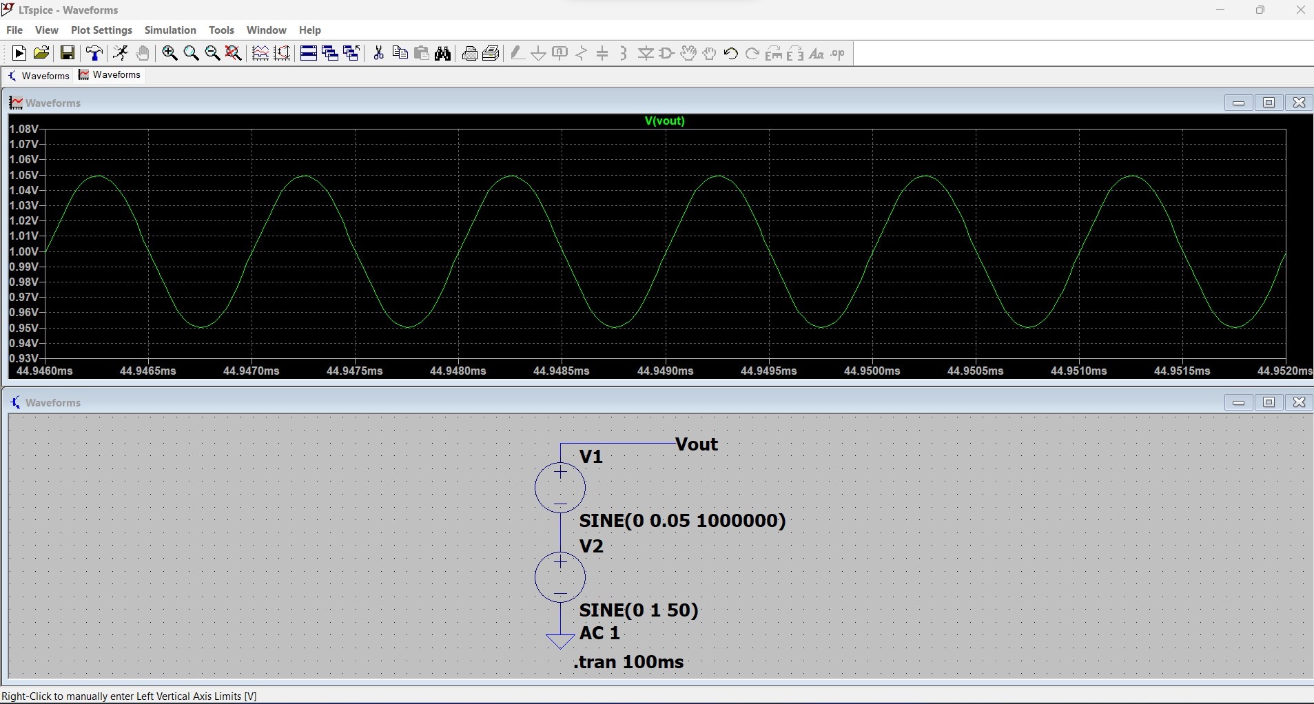Click the ground symbol in schematic
The height and width of the screenshot is (704, 1314).
click(560, 641)
